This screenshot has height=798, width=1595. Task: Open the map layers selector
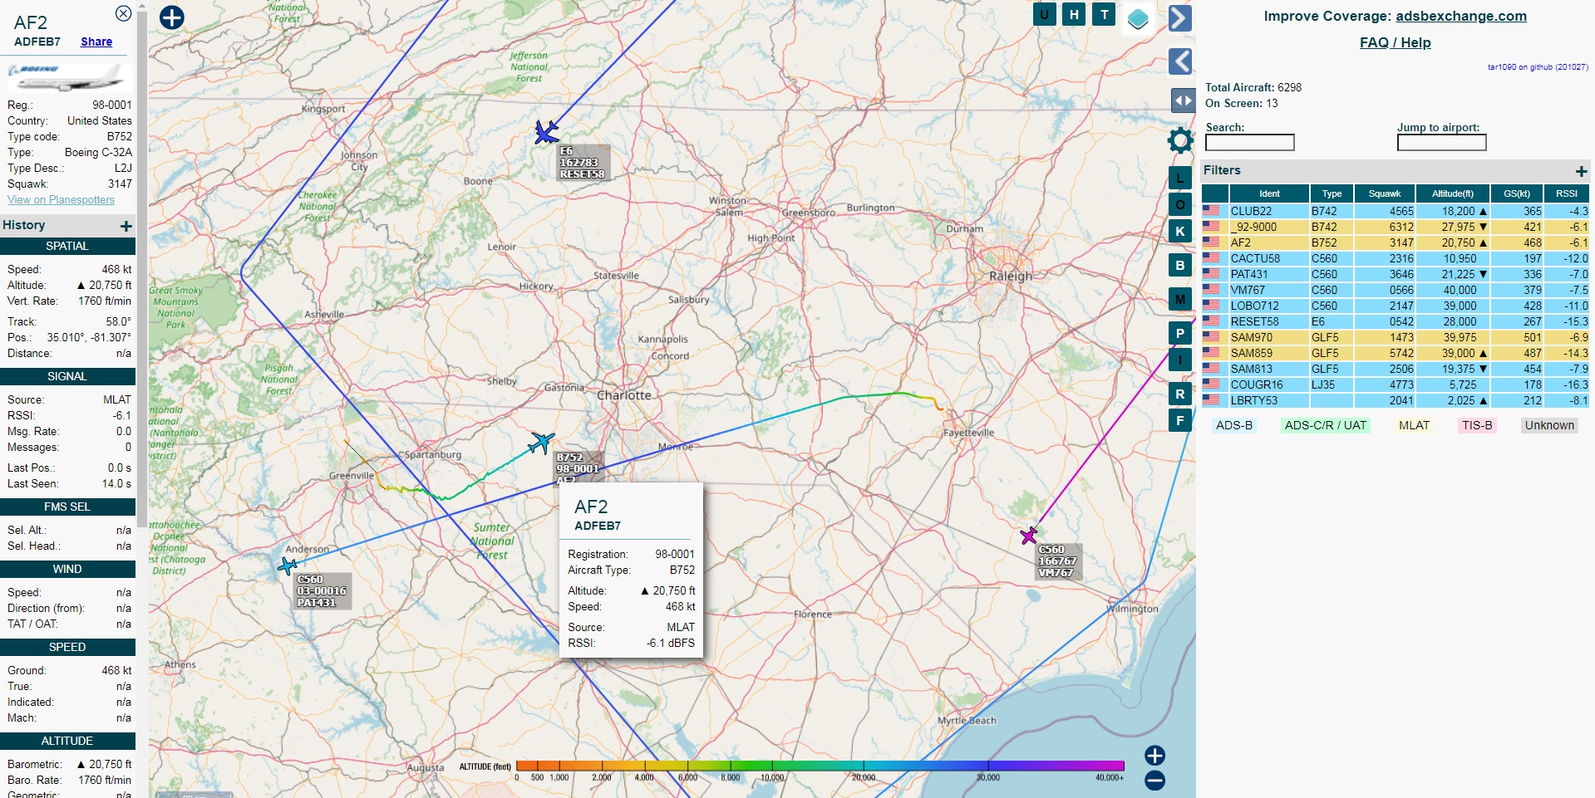1138,18
